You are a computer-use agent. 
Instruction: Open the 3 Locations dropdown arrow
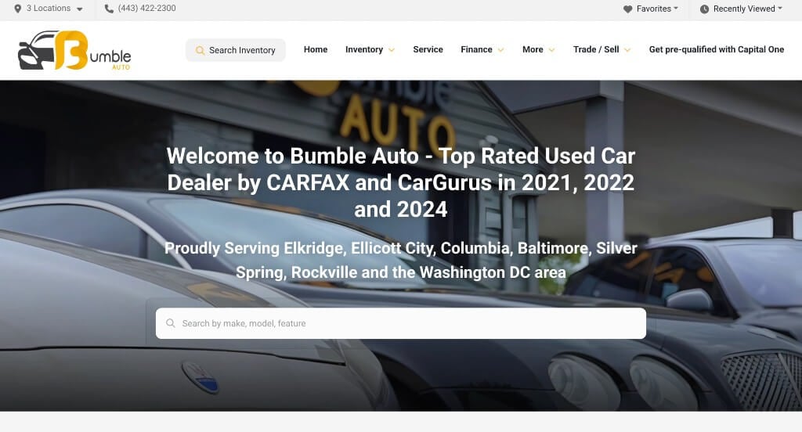click(80, 9)
